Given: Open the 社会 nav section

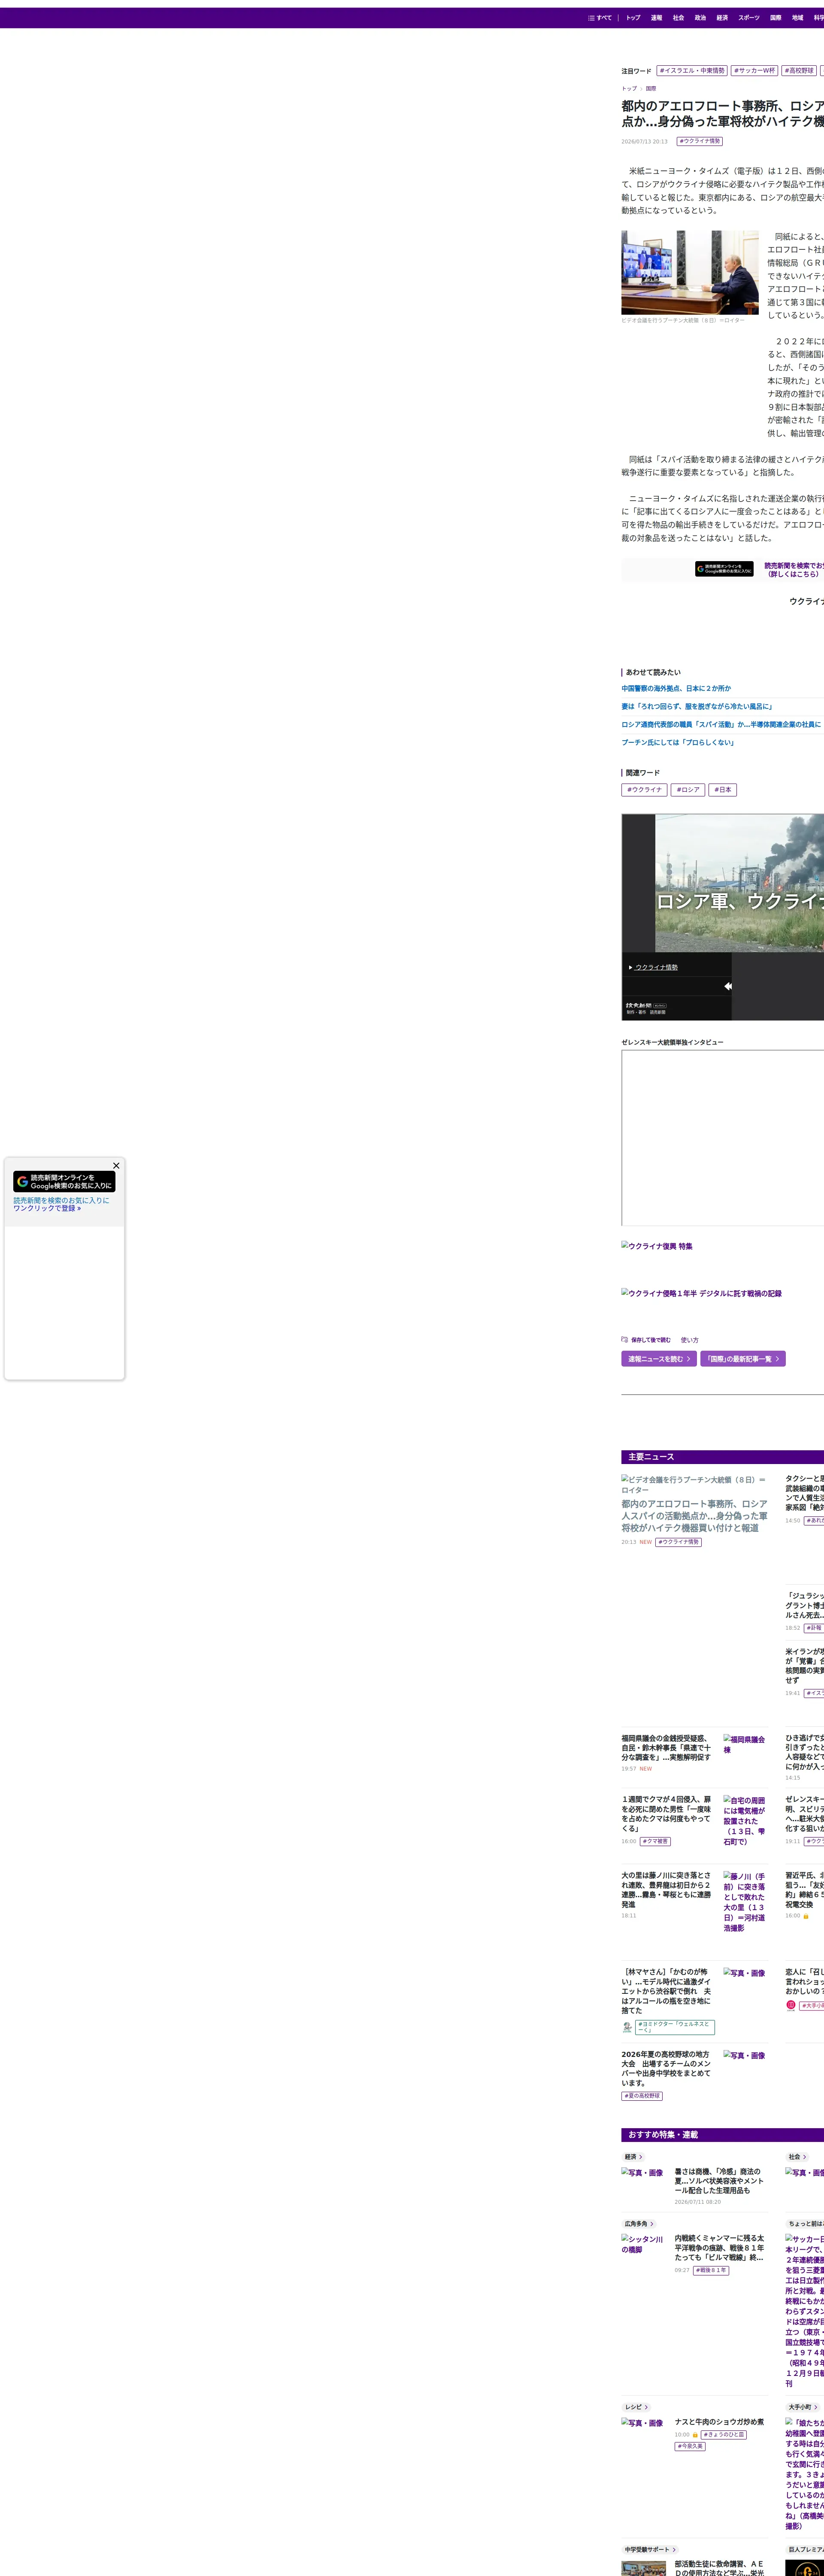Looking at the screenshot, I should pyautogui.click(x=678, y=18).
